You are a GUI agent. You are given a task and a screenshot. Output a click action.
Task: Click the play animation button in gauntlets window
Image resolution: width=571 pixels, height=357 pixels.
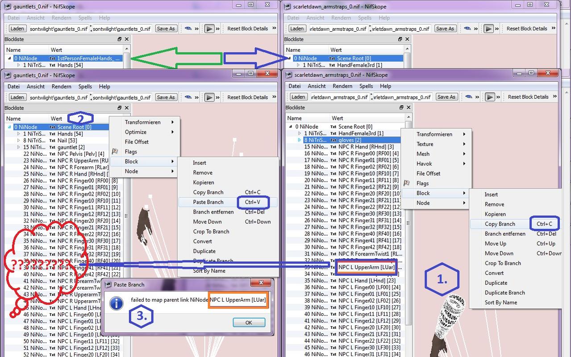pyautogui.click(x=209, y=97)
